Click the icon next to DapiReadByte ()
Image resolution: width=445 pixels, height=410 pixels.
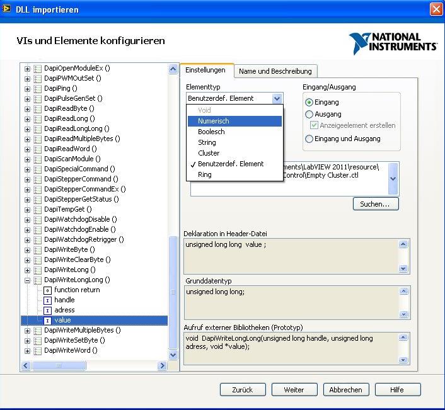coord(38,108)
